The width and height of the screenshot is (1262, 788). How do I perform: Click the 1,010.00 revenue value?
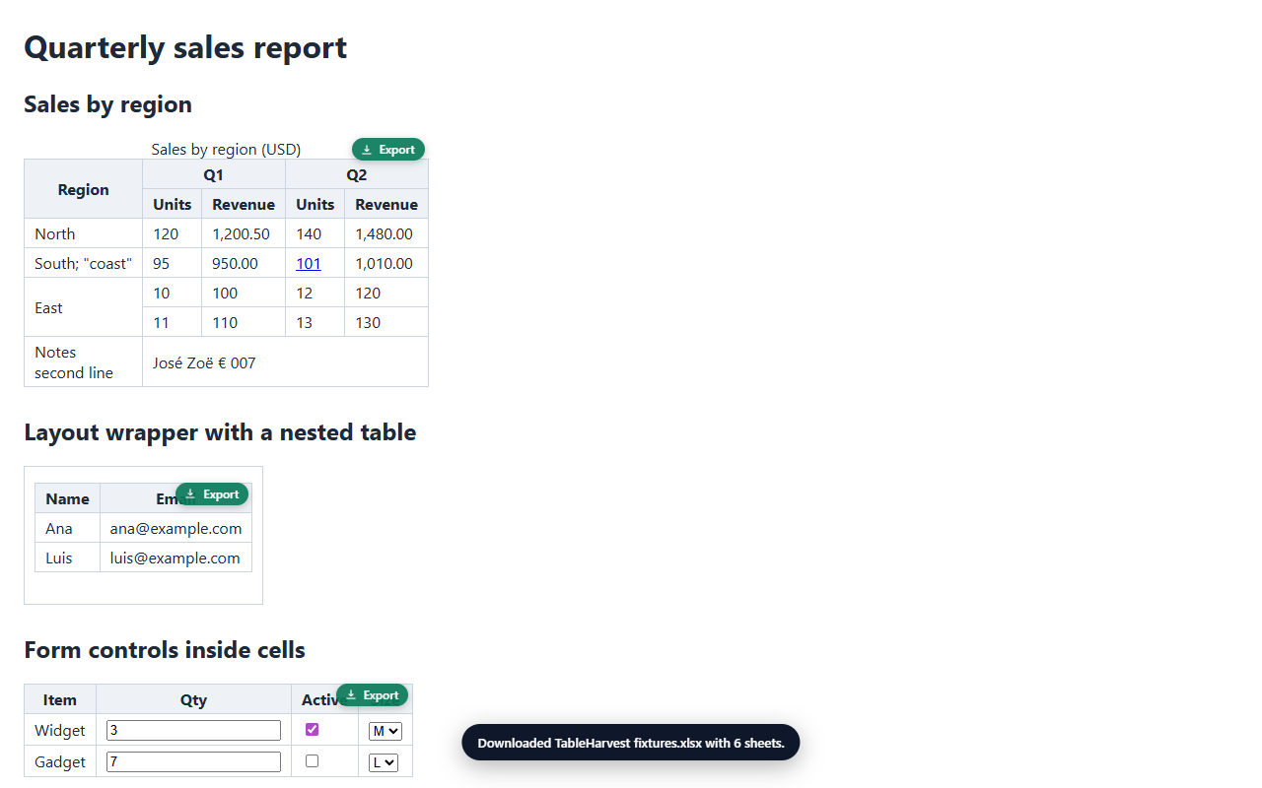pyautogui.click(x=385, y=263)
